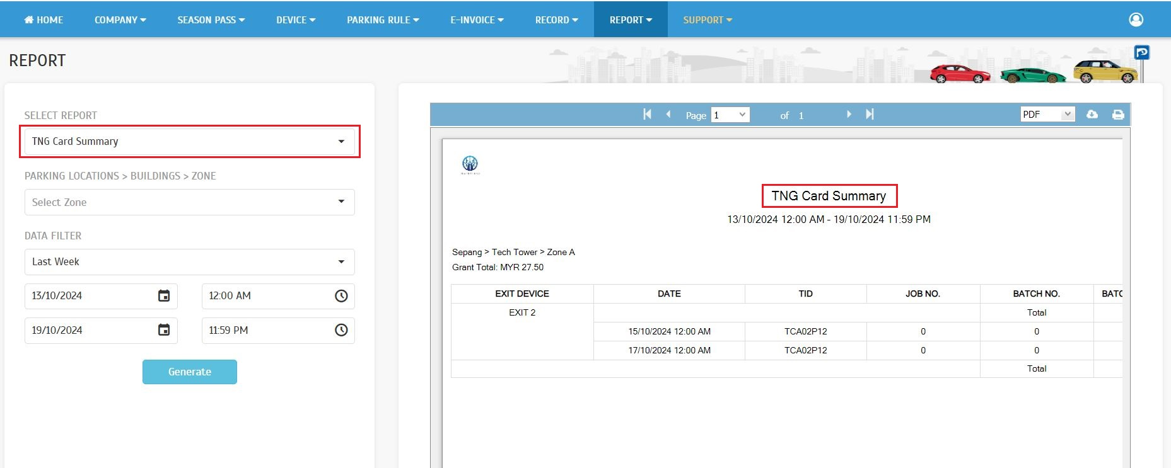Print the report using printer icon

[1118, 115]
